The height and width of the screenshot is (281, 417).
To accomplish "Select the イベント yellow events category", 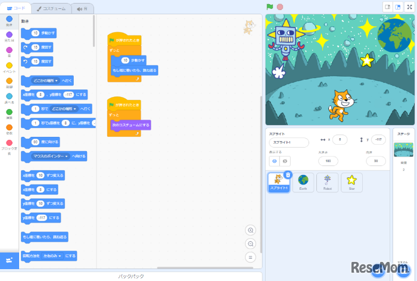I will click(x=10, y=65).
